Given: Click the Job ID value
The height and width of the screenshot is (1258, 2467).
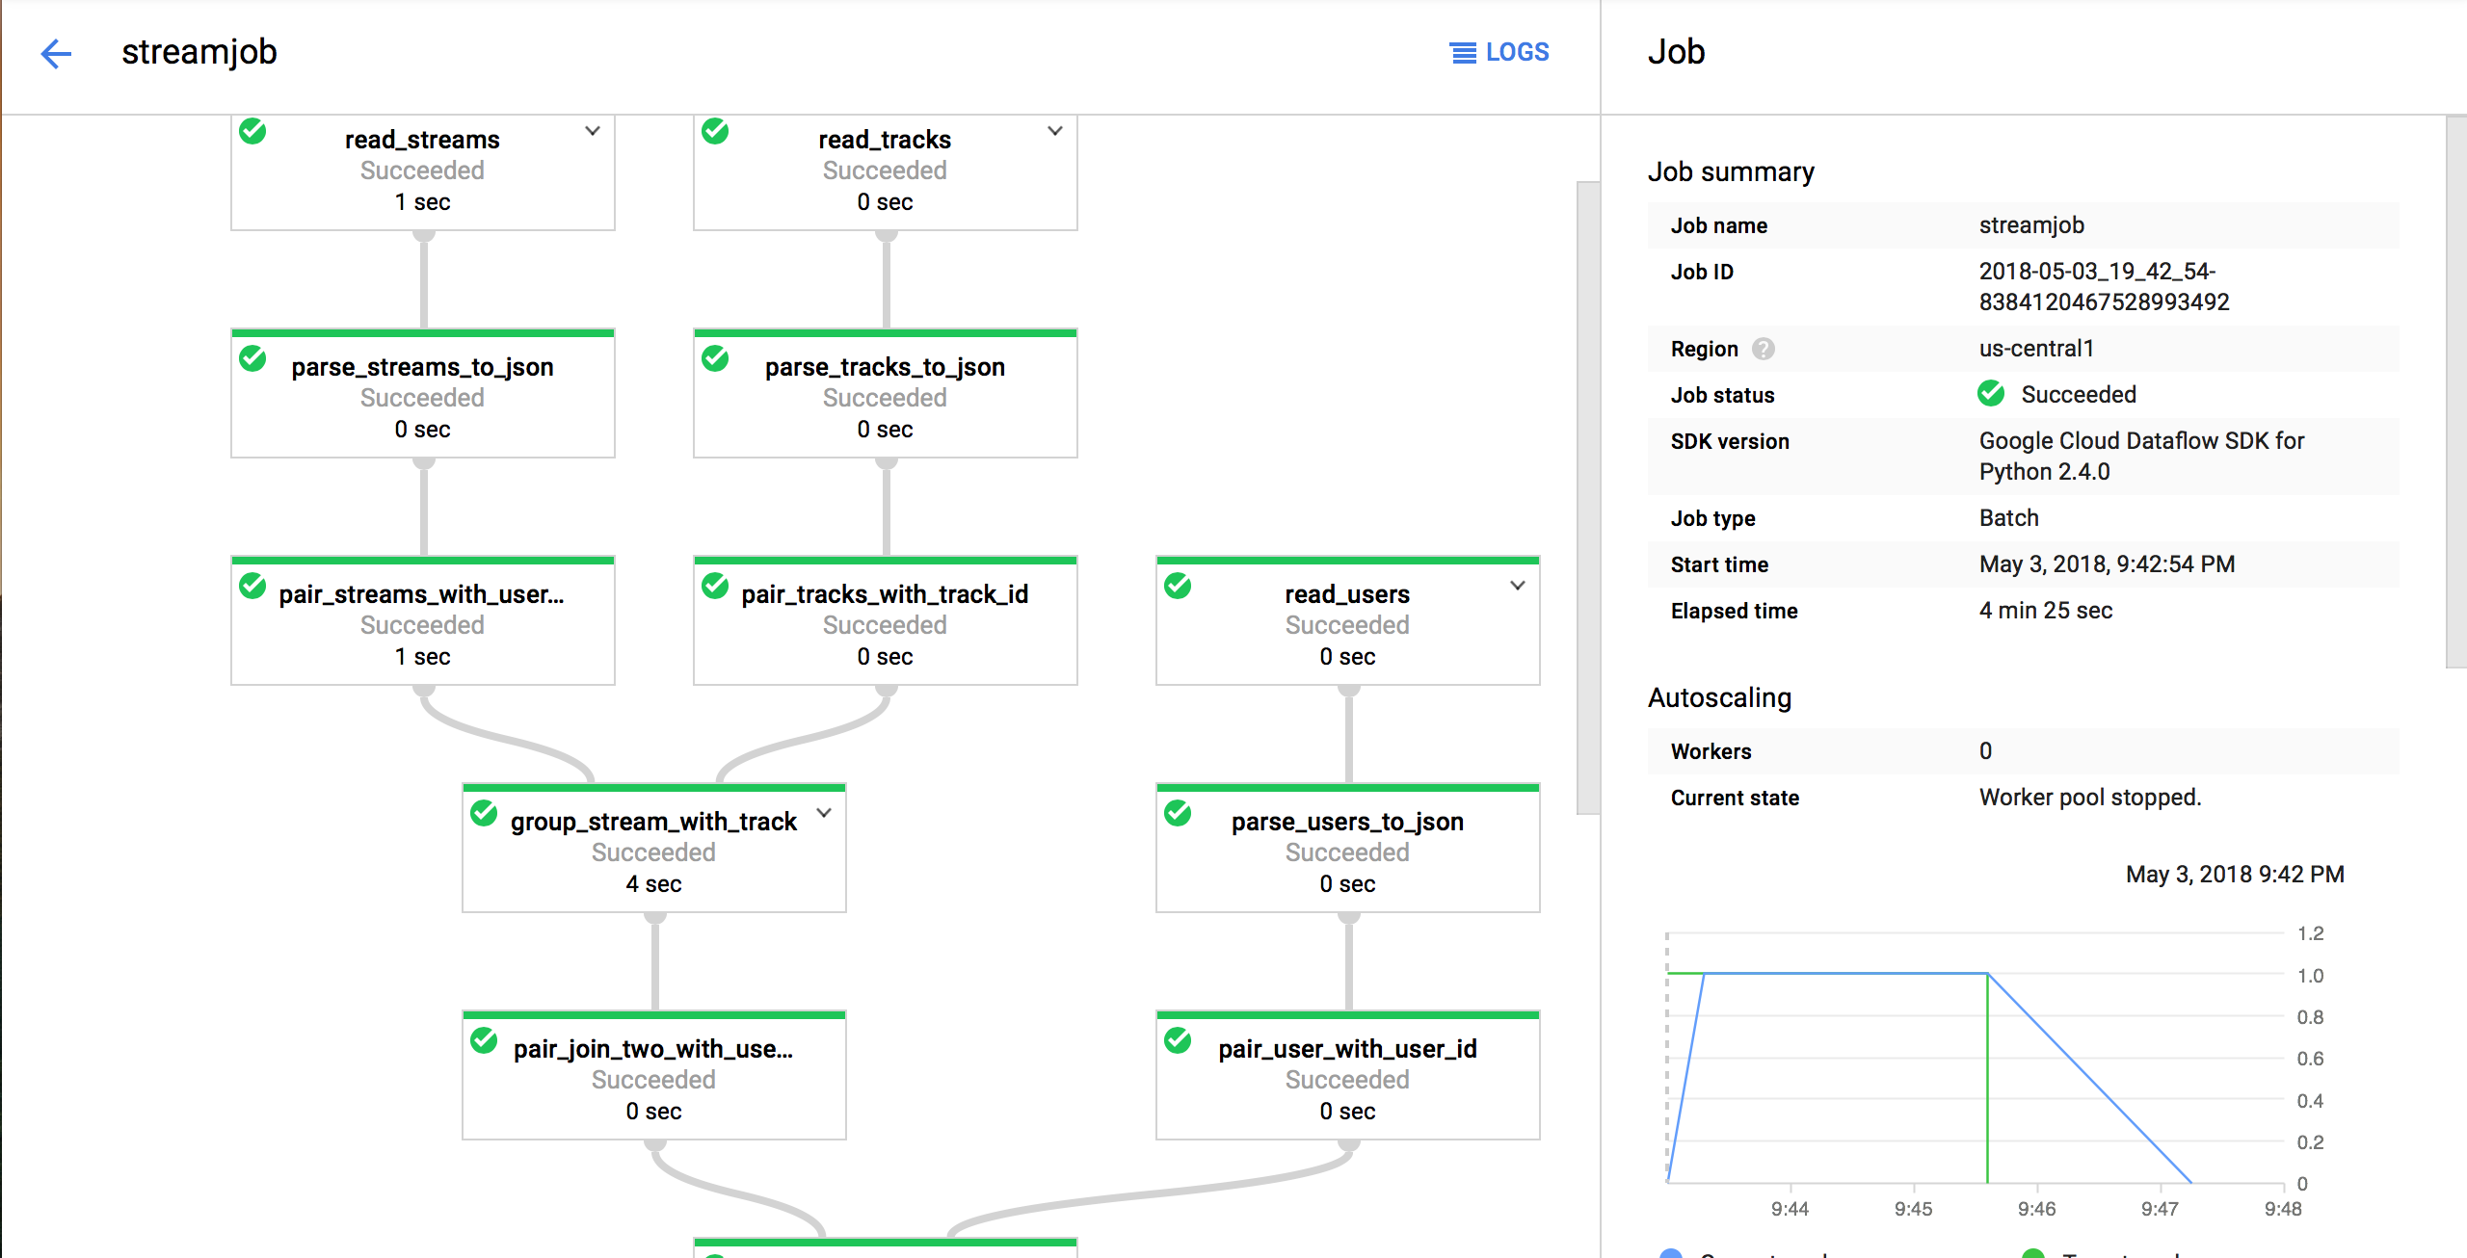Looking at the screenshot, I should tap(2104, 287).
